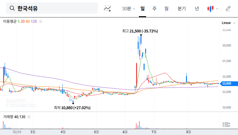Click the 5.00m volume axis label
The width and height of the screenshot is (238, 135).
pyautogui.click(x=226, y=123)
